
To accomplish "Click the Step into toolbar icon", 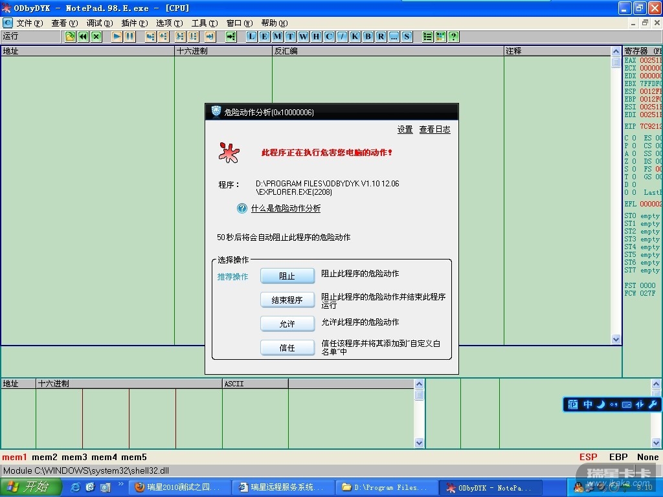I will click(x=150, y=37).
